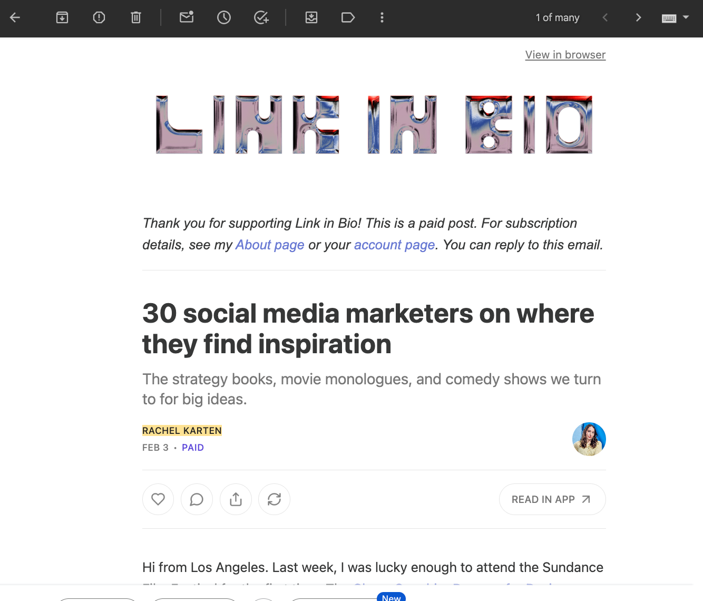Go to the next email
703x601 pixels.
click(x=638, y=17)
